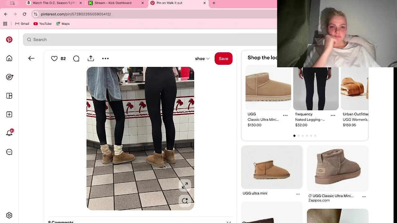Screen dimensions: 397x223
Task: Open Gmail bookmark
Action: [x=22, y=24]
